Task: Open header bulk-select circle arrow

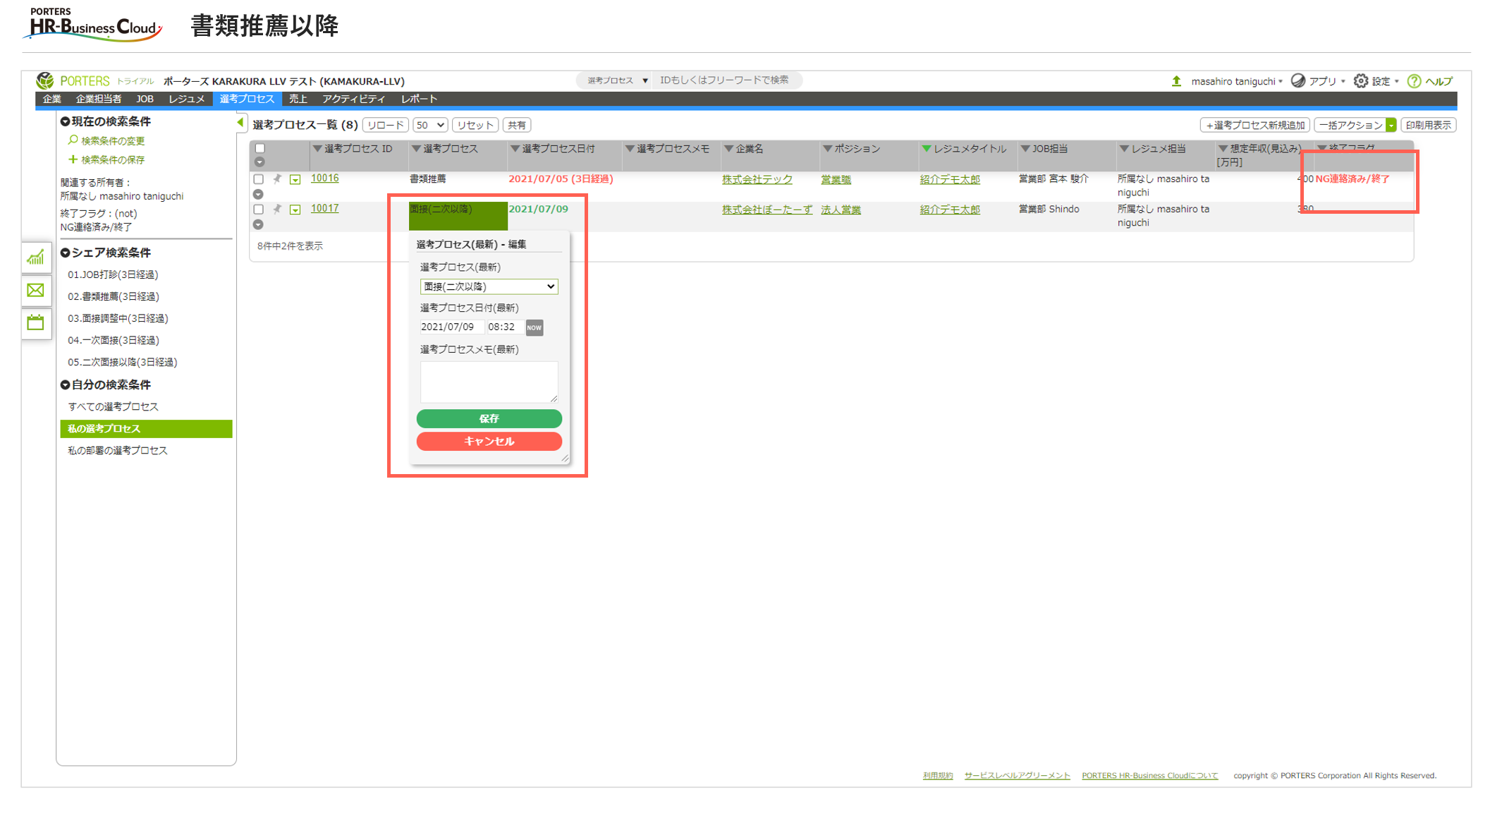Action: pos(259,162)
